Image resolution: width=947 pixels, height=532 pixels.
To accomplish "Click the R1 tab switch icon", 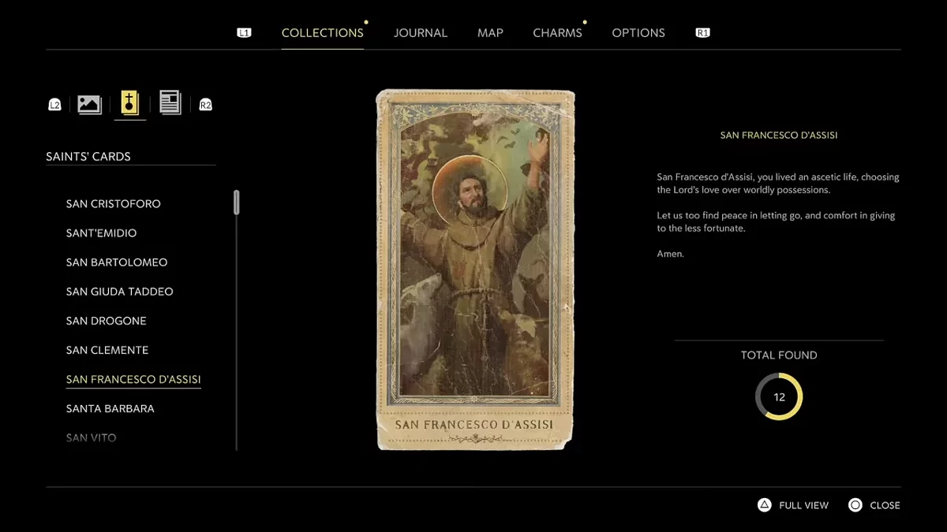I will (x=702, y=32).
